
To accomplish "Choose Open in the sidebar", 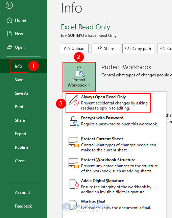I will pos(24,47).
